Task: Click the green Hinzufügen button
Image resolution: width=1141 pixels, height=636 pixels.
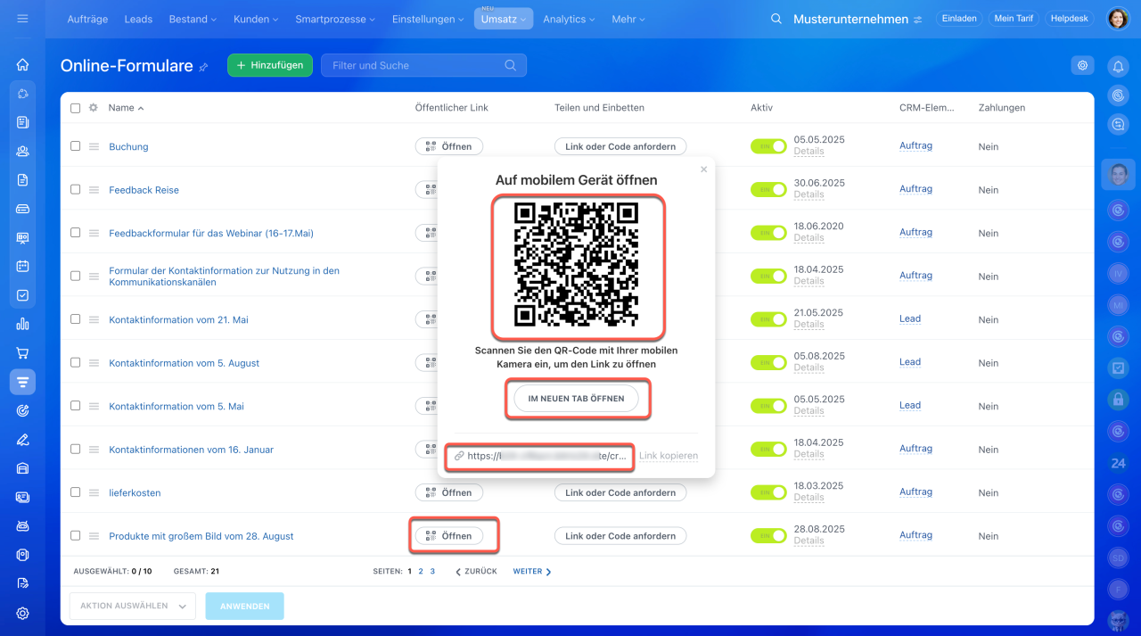Action: tap(270, 65)
